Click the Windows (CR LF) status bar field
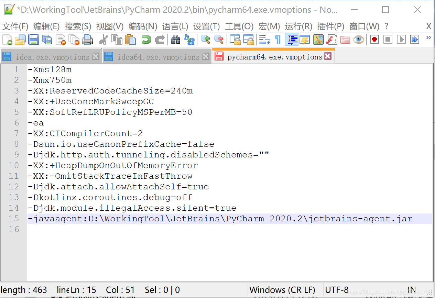Image resolution: width=435 pixels, height=298 pixels. [x=282, y=290]
